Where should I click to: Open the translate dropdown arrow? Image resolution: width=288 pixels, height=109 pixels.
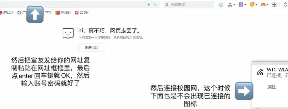[x=245, y=5]
